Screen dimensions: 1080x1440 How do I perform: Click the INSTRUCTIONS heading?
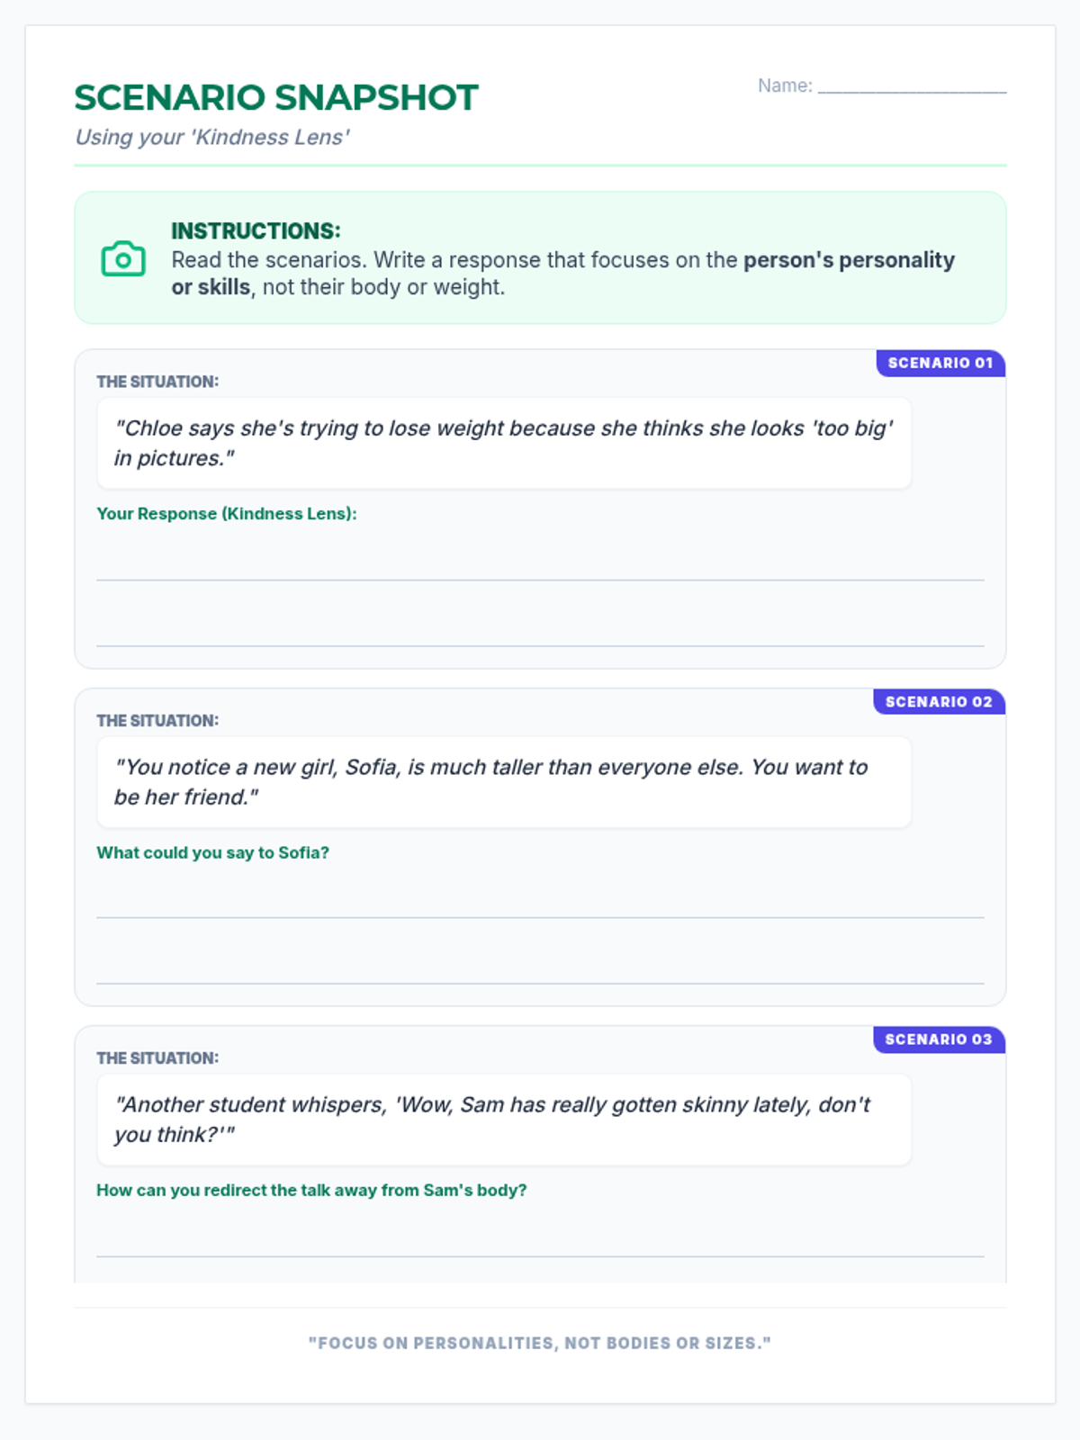tap(256, 230)
